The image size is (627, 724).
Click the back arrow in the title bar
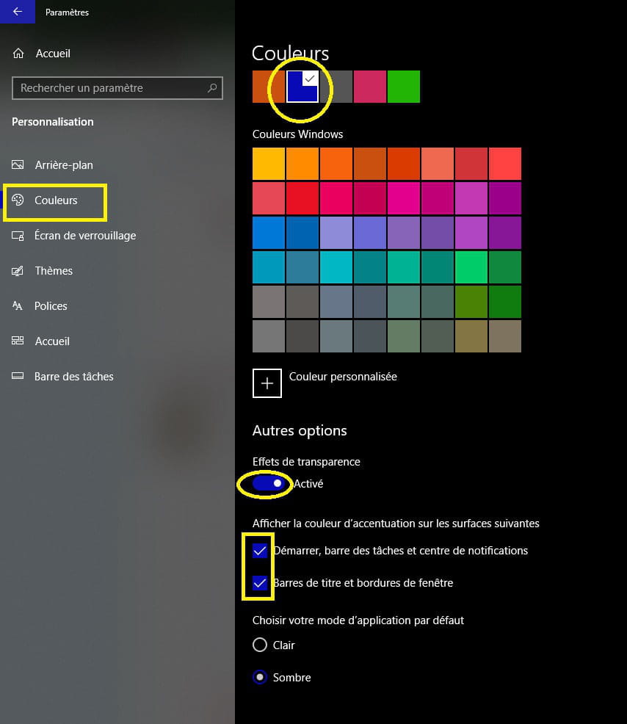pos(17,12)
